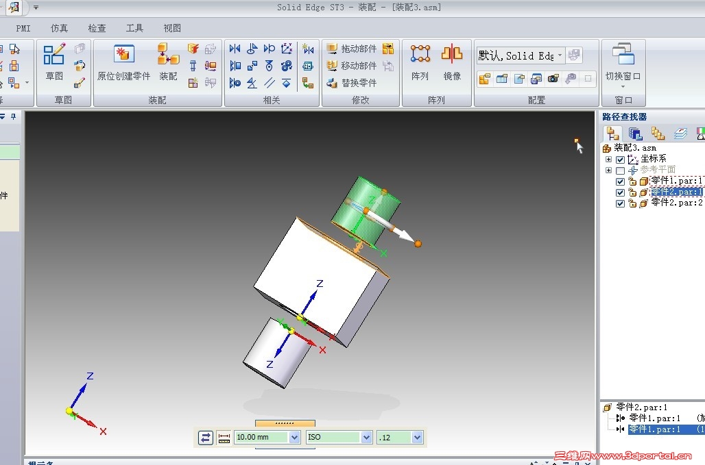Image resolution: width=705 pixels, height=465 pixels.
Task: Click the fastener system bolt icon
Action: [x=193, y=66]
